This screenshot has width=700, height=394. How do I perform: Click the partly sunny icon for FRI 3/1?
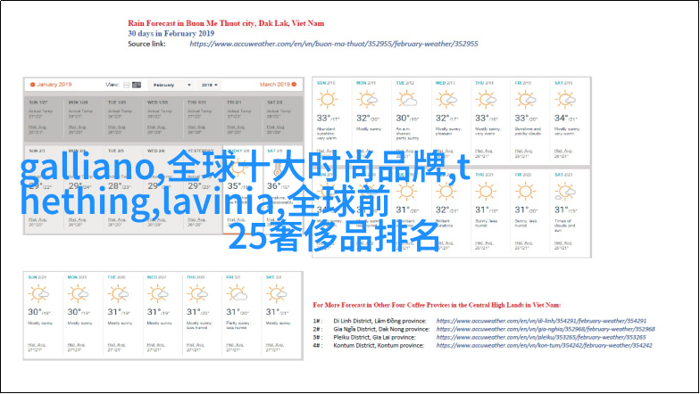237,294
